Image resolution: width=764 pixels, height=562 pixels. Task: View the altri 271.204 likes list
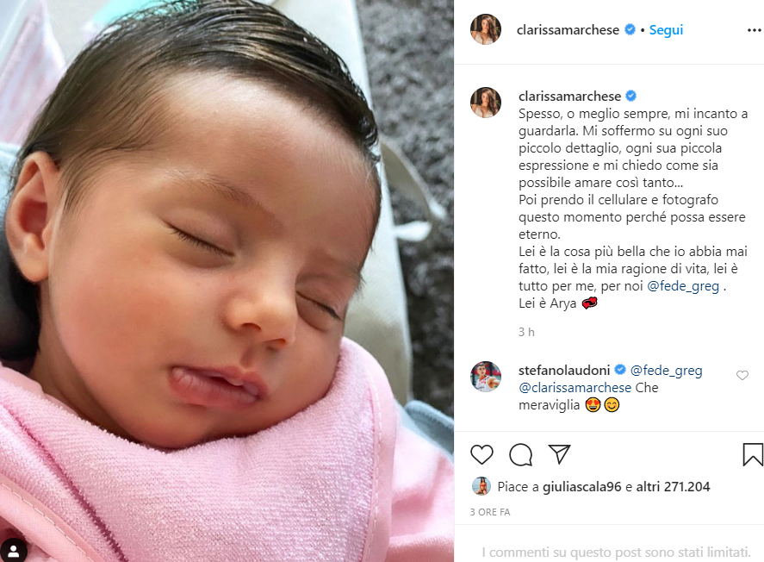[673, 486]
